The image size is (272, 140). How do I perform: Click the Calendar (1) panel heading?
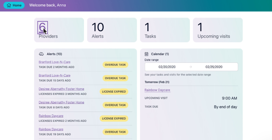tap(160, 54)
